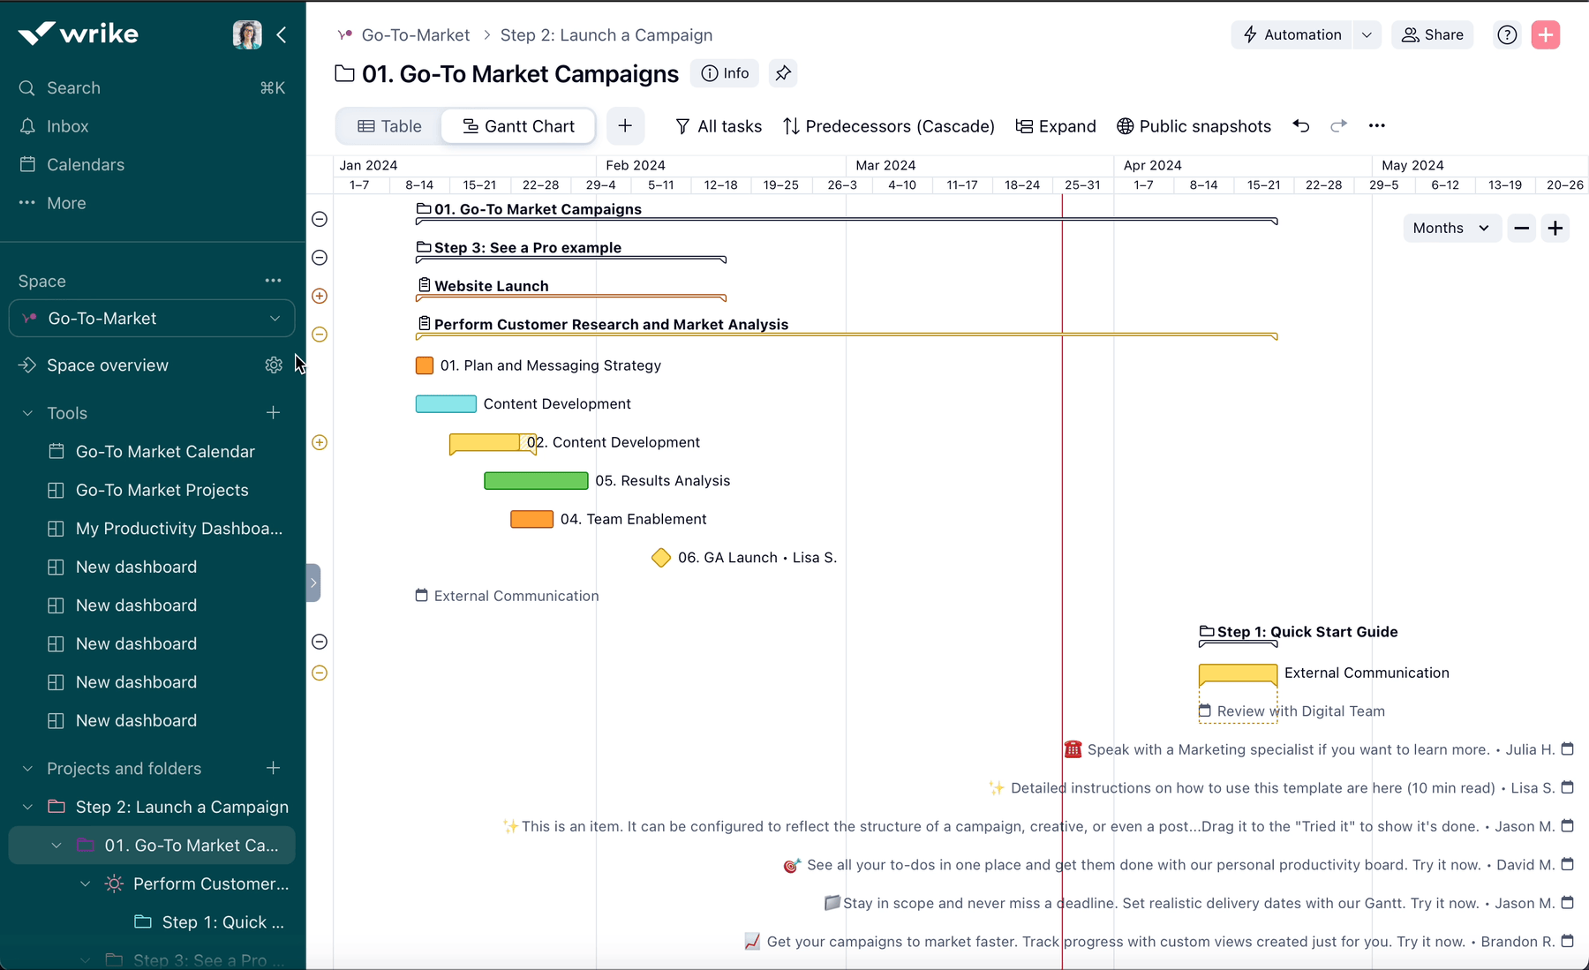This screenshot has width=1589, height=970.
Task: Open the Info panel
Action: [725, 73]
